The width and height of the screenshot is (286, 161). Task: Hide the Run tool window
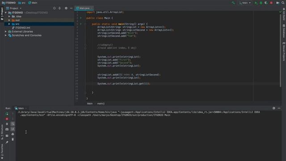[x=279, y=108]
